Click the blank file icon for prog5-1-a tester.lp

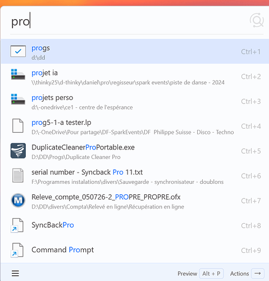click(x=18, y=126)
